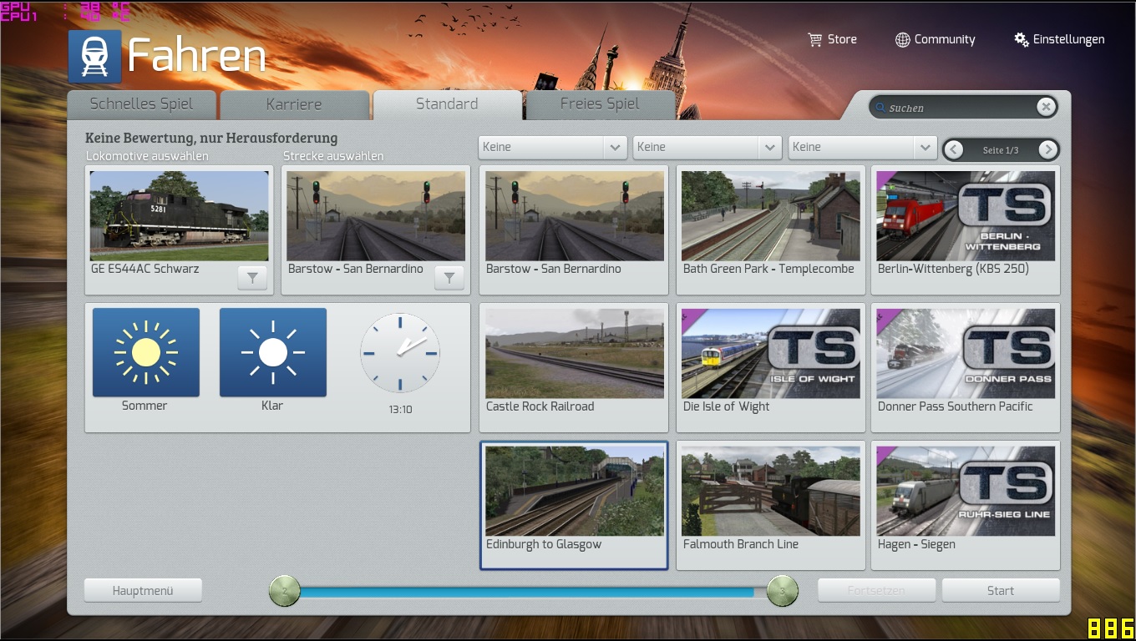The image size is (1136, 641).
Task: Click the Community globe icon
Action: (902, 39)
